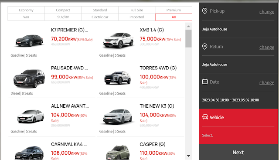Click the ALL NEW AVANT car image
Viewport: 279px width, 160px height.
pyautogui.click(x=31, y=116)
